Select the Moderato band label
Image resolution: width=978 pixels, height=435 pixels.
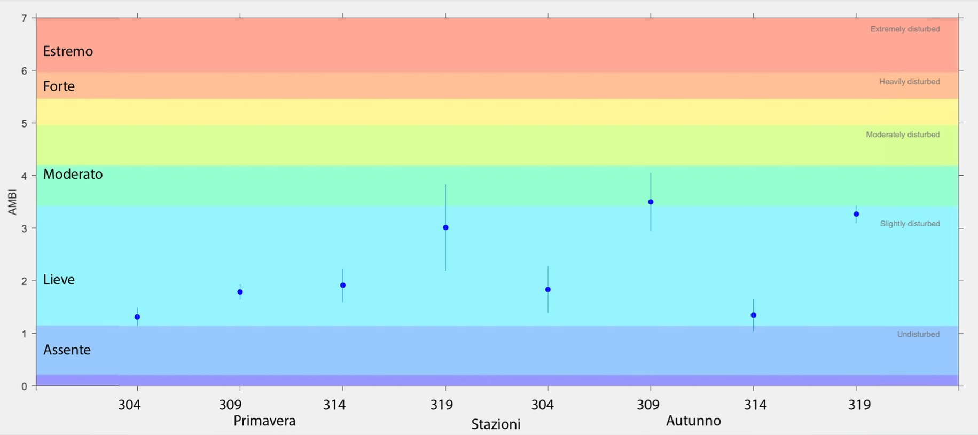pyautogui.click(x=73, y=175)
